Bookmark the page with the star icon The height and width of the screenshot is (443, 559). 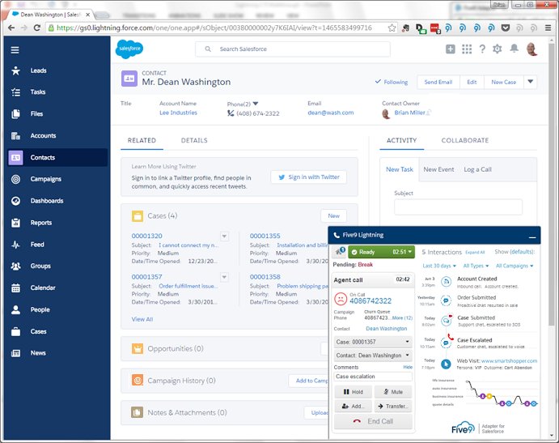point(392,28)
